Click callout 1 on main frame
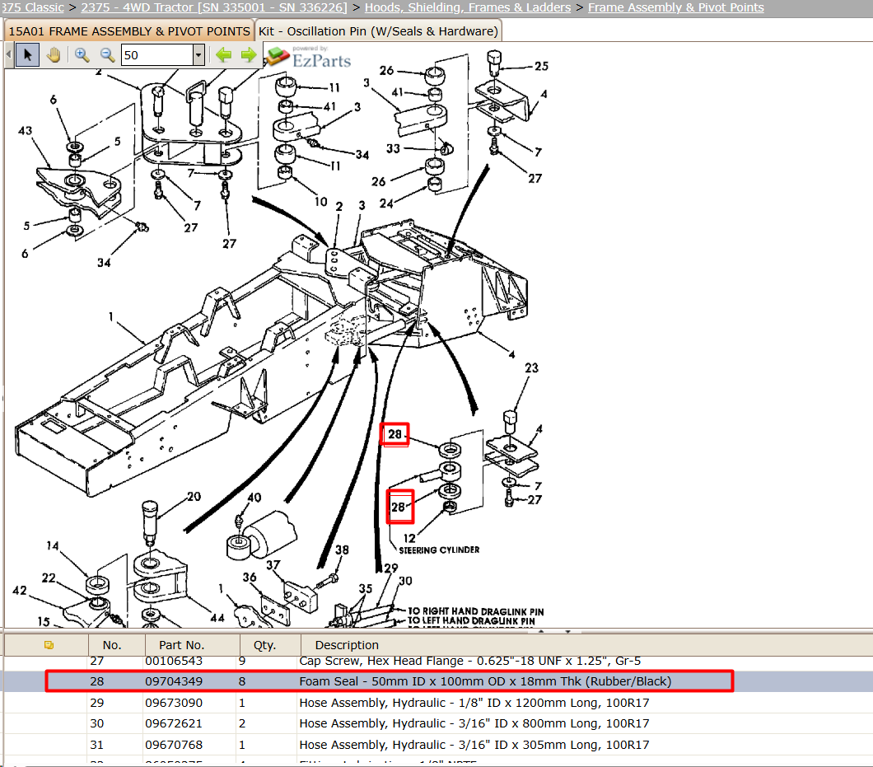Image resolution: width=873 pixels, height=767 pixels. 111,317
